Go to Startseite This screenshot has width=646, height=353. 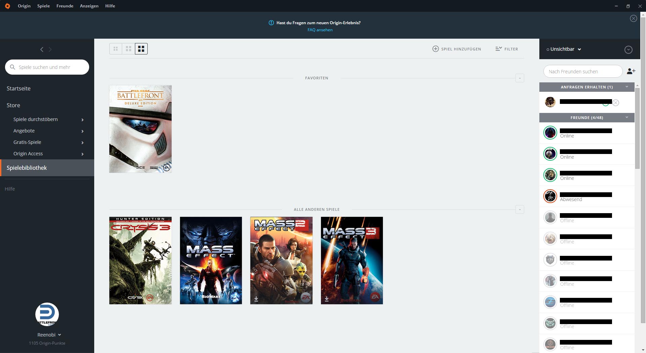[19, 88]
